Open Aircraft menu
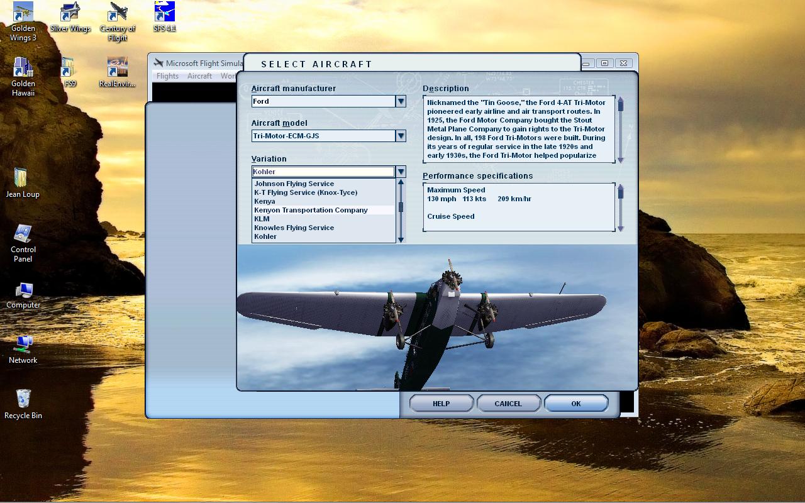The height and width of the screenshot is (503, 805). [x=199, y=76]
